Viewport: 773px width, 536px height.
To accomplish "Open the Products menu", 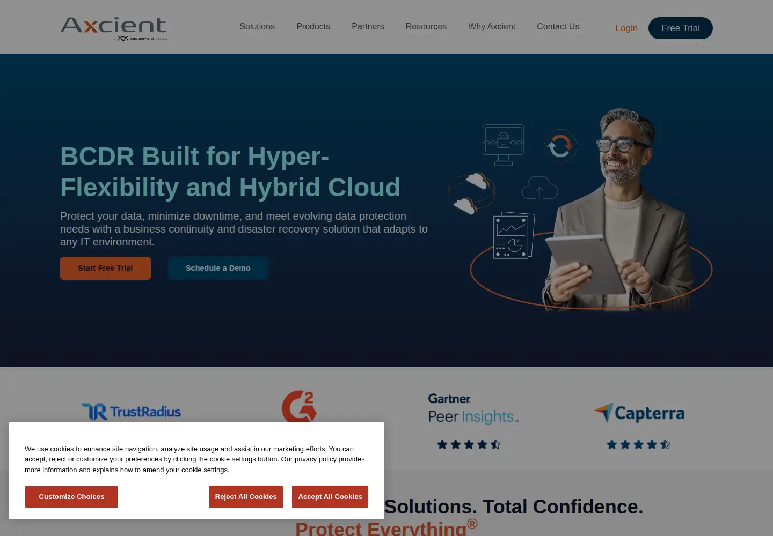I will coord(313,27).
